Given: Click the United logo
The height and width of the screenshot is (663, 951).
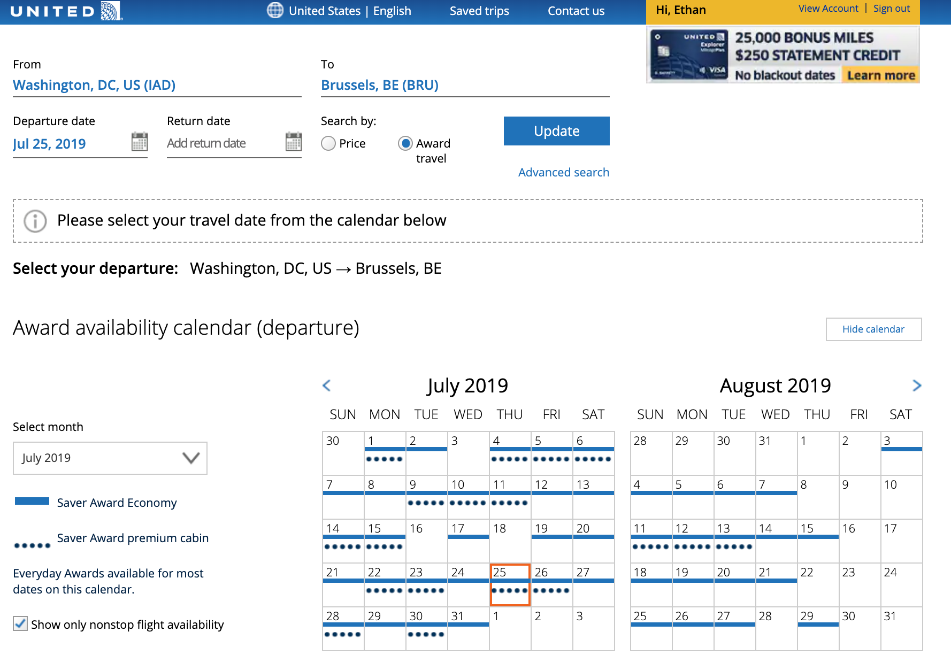Looking at the screenshot, I should point(66,11).
